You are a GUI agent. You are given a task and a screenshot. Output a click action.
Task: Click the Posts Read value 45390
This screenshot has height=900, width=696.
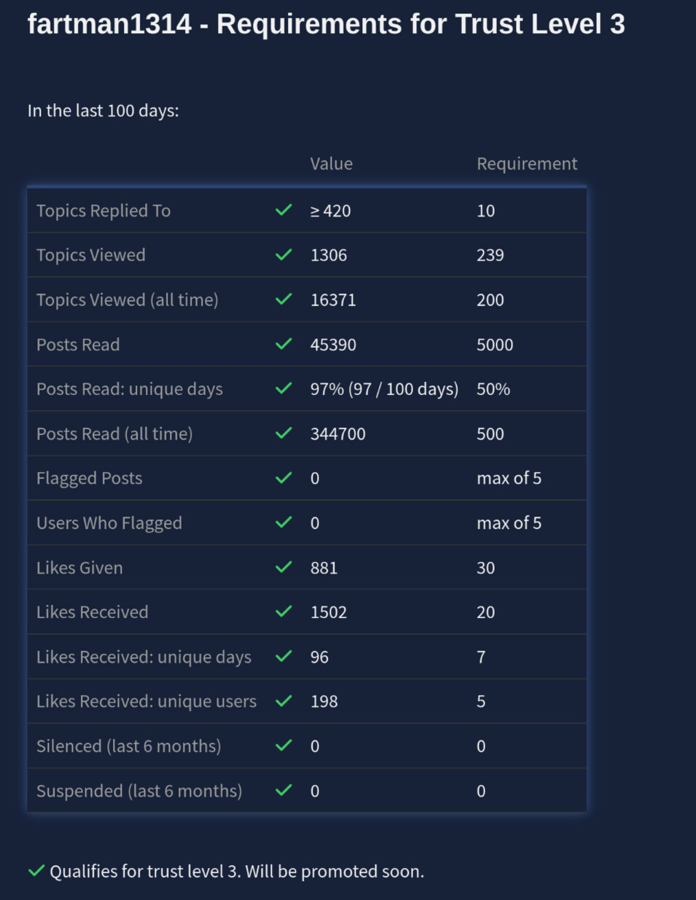333,345
